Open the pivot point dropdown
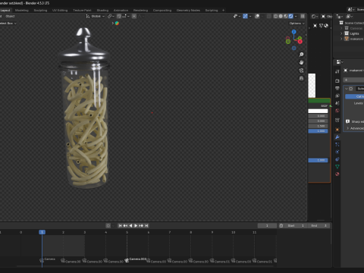 pos(111,16)
